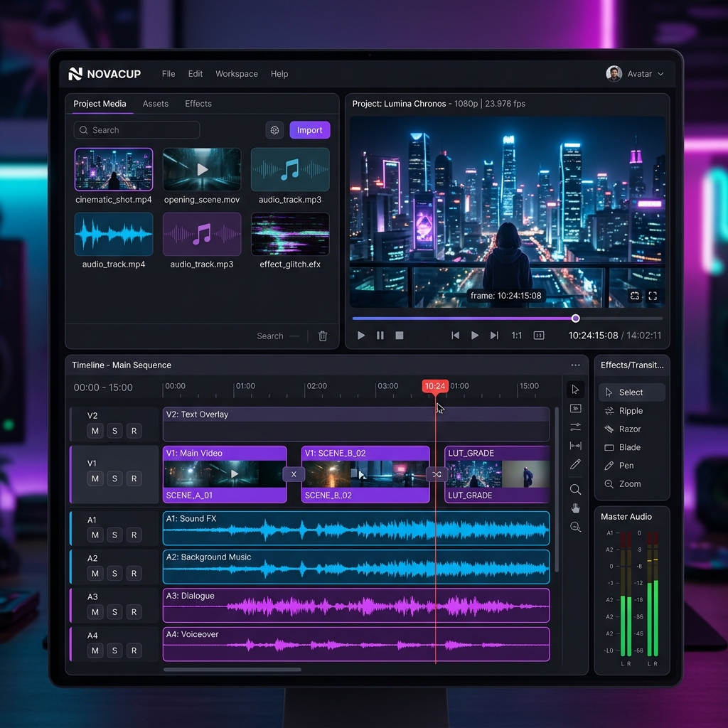Select the LUT_GRADE clip on V1
This screenshot has height=728, width=728.
[x=497, y=474]
